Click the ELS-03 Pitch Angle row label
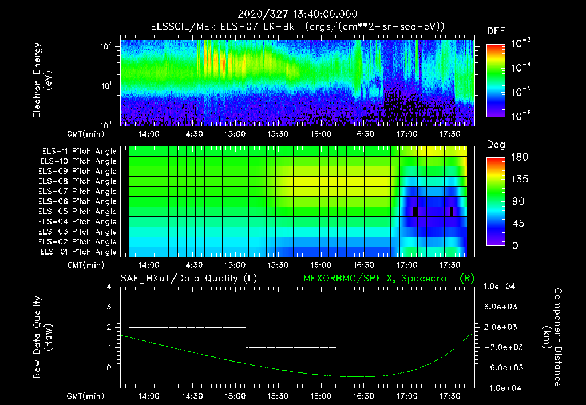This screenshot has height=405, width=586. (x=78, y=232)
